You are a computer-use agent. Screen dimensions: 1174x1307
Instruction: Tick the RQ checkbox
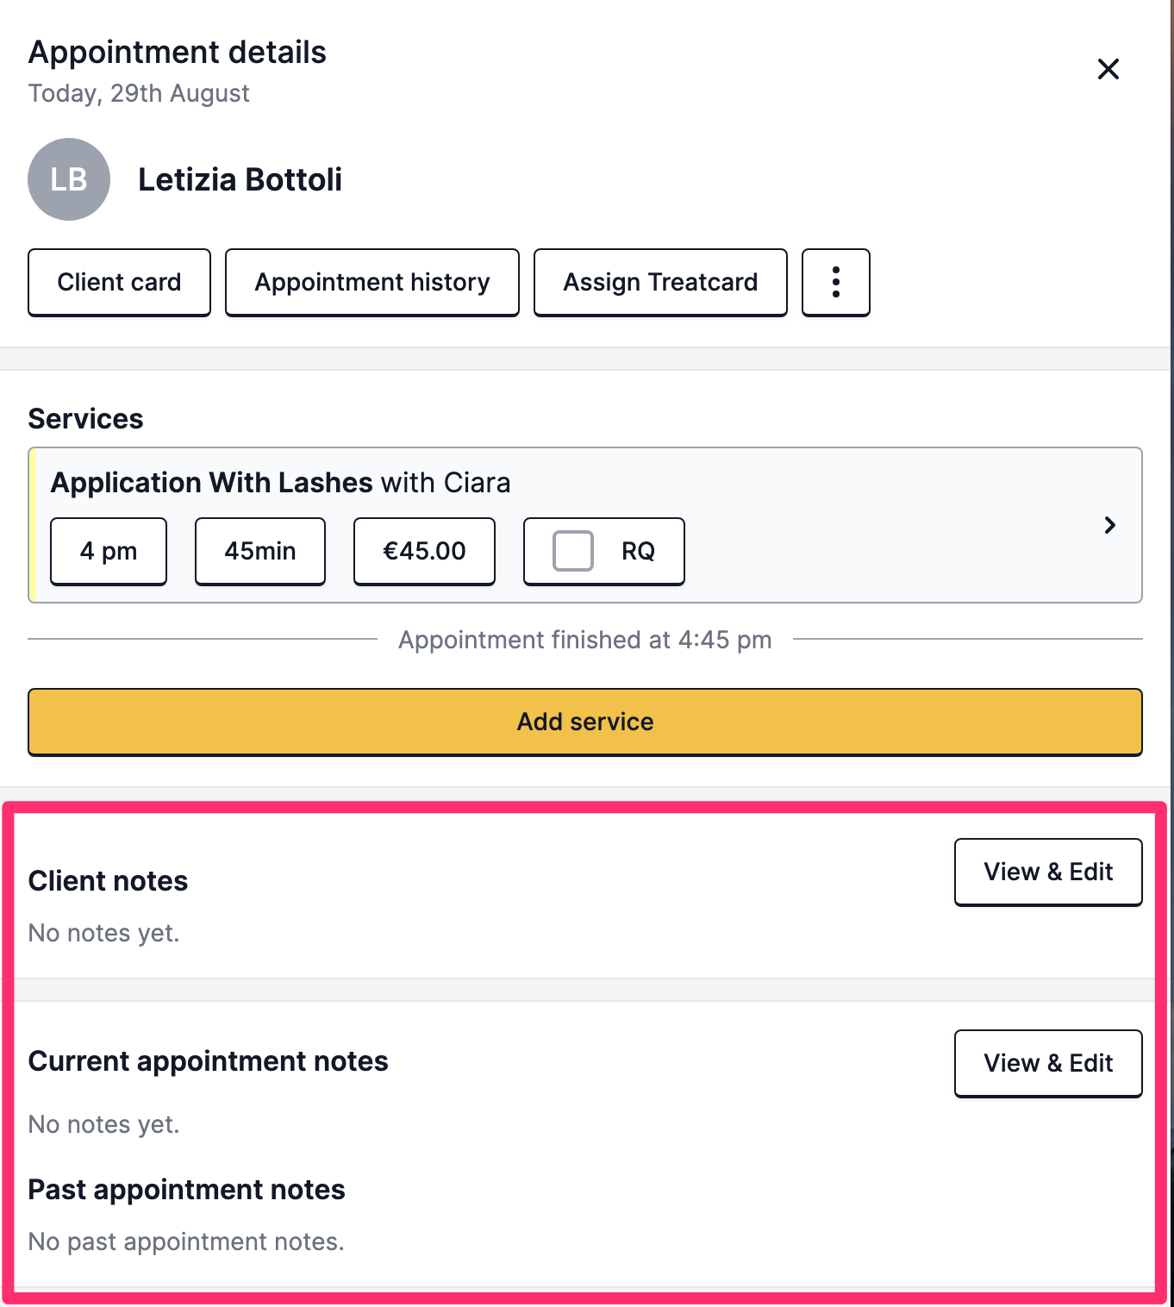(573, 551)
